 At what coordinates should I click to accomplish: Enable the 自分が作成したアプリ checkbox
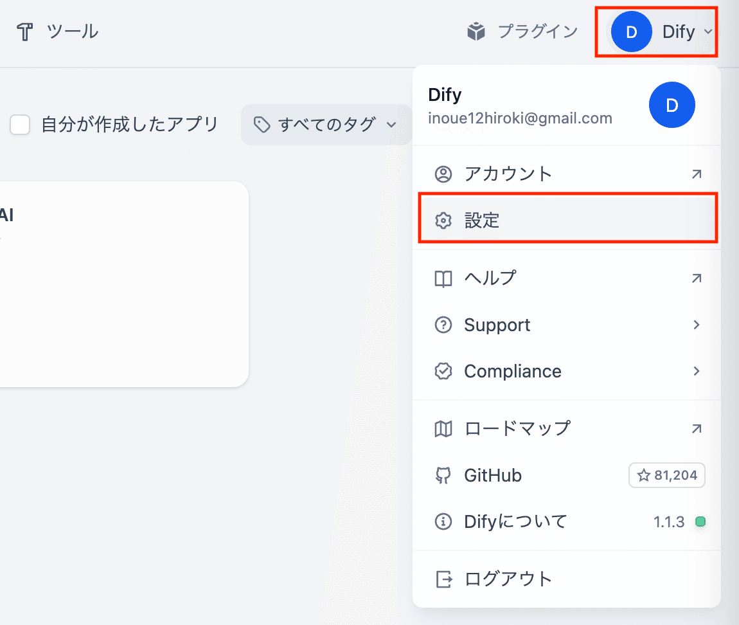pos(20,125)
